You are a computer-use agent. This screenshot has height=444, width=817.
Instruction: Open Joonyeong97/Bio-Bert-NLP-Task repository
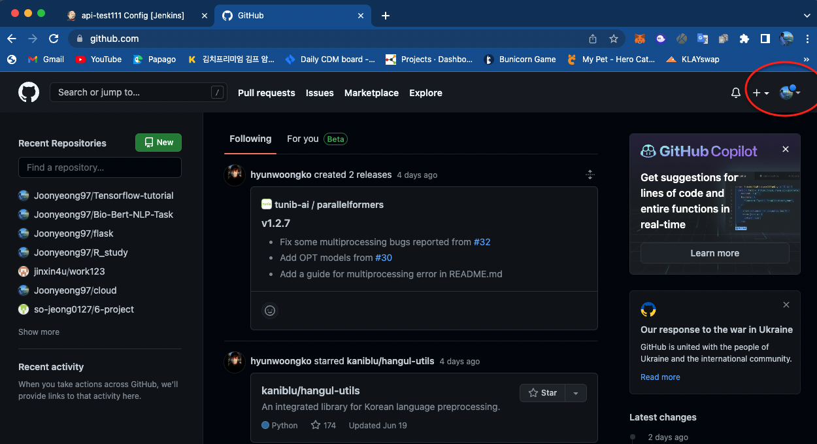pyautogui.click(x=103, y=214)
